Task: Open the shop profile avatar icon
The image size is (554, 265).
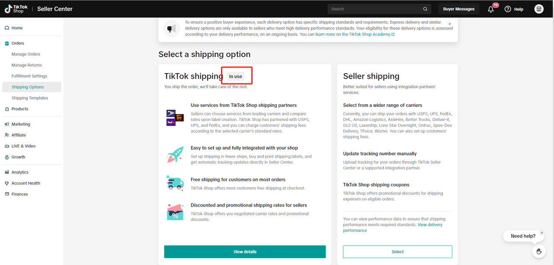Action: click(x=538, y=9)
